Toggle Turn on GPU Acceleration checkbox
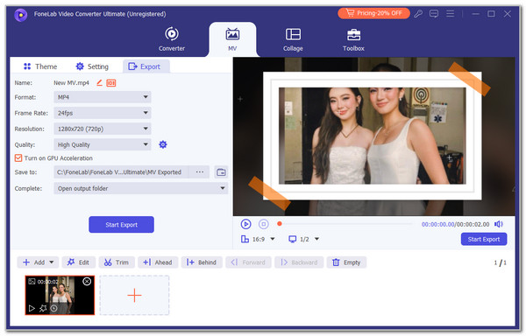Image resolution: width=526 pixels, height=336 pixels. point(18,158)
